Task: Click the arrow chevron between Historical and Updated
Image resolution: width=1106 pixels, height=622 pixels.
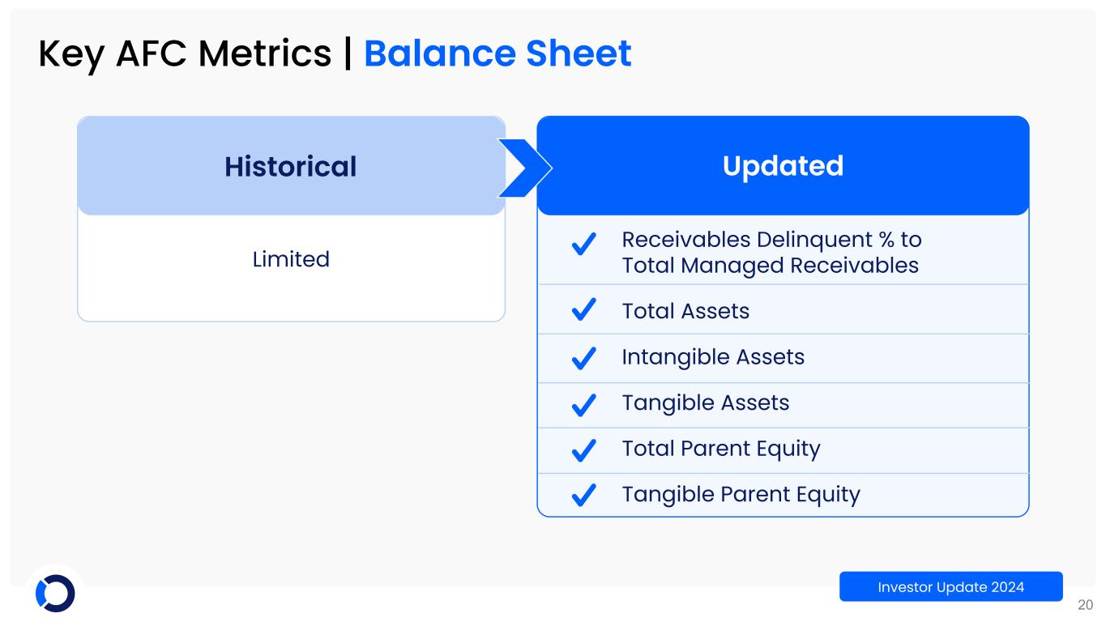Action: click(x=523, y=167)
